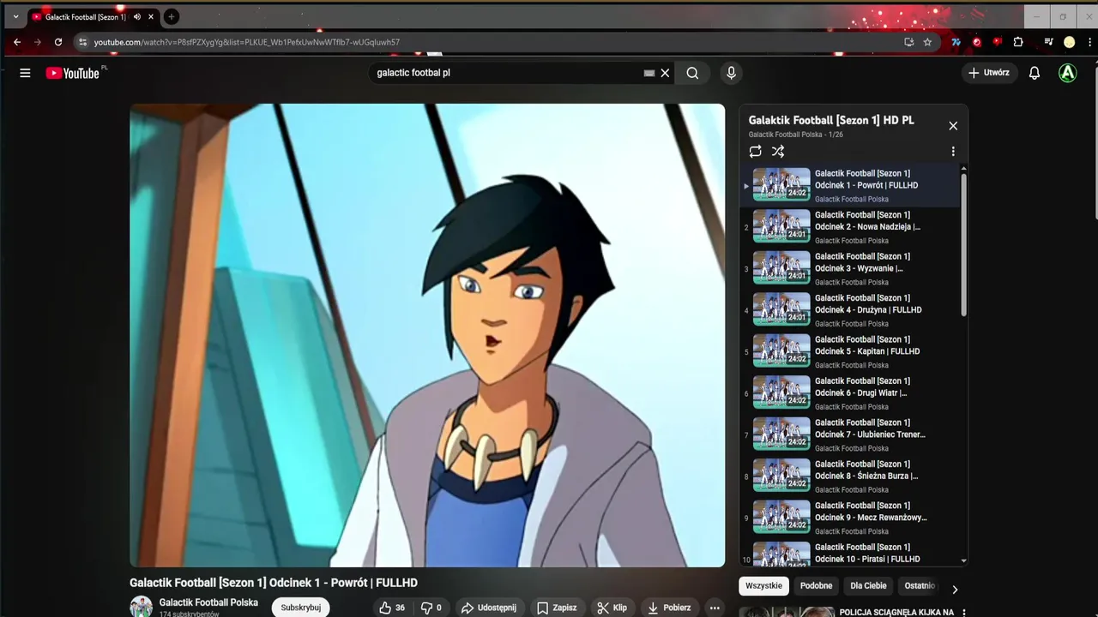Click the video player to pause

(427, 335)
